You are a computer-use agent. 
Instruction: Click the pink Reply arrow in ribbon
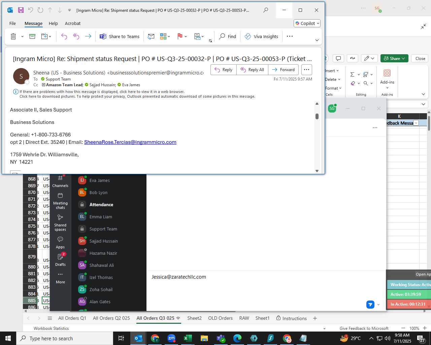tap(64, 36)
